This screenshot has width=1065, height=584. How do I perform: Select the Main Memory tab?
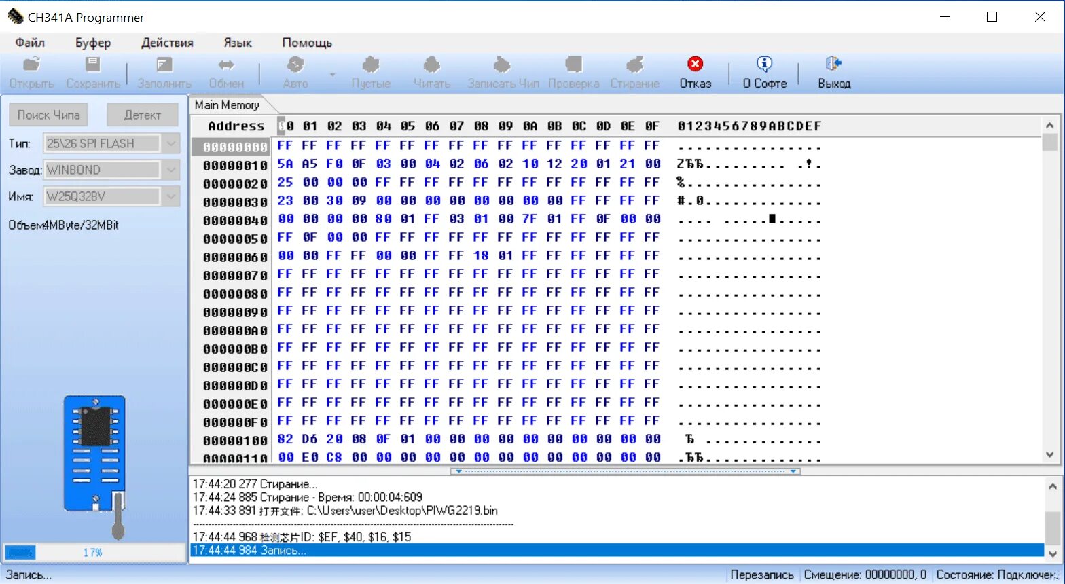228,105
